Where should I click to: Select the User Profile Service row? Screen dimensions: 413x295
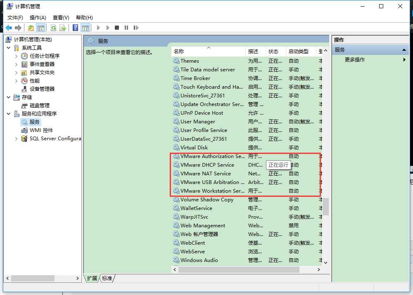click(247, 130)
